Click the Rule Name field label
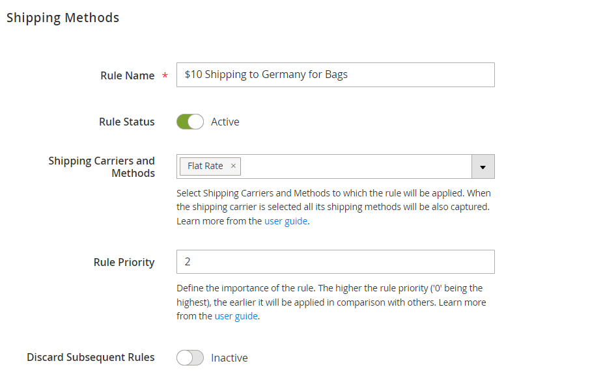Image resolution: width=603 pixels, height=372 pixels. click(x=127, y=75)
